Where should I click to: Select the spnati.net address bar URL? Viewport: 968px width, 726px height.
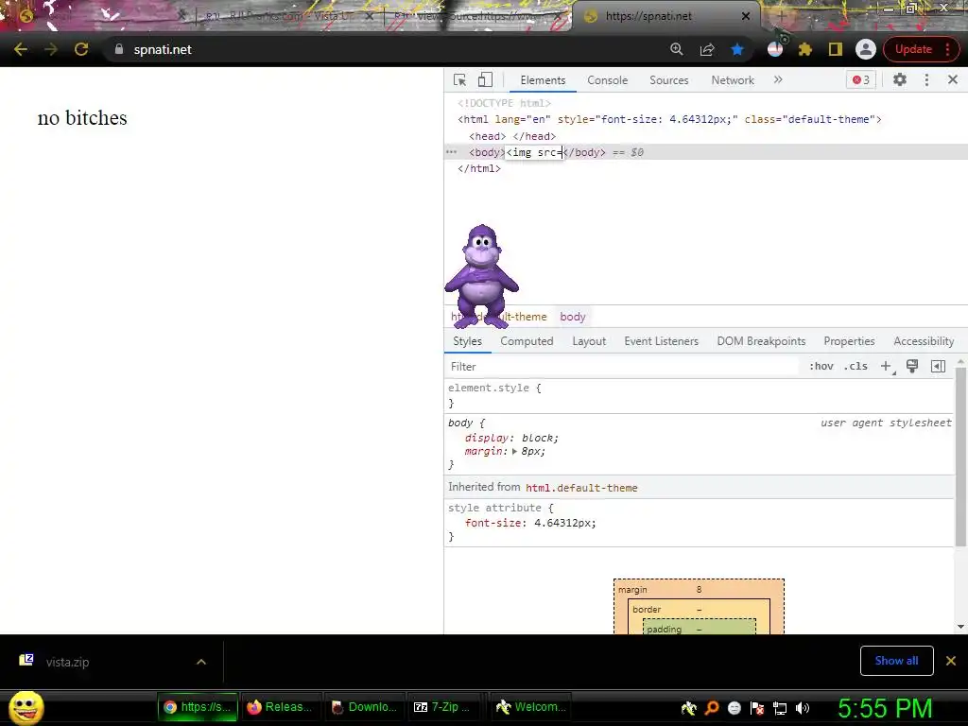(x=163, y=49)
